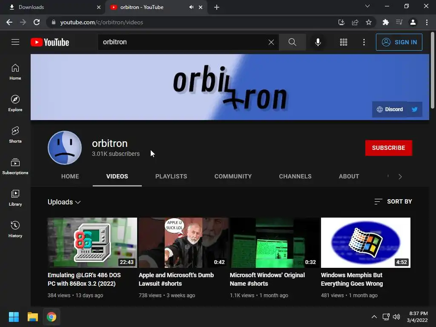Click the Chrome taskbar icon
This screenshot has width=436, height=327.
click(52, 317)
